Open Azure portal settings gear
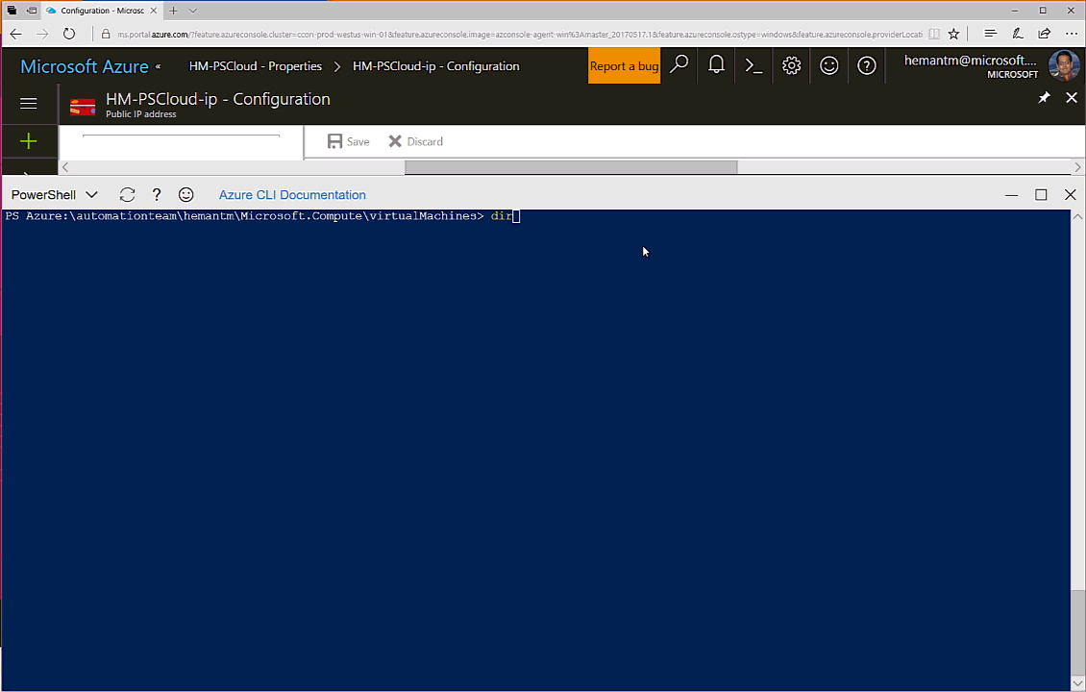This screenshot has width=1086, height=692. 792,65
